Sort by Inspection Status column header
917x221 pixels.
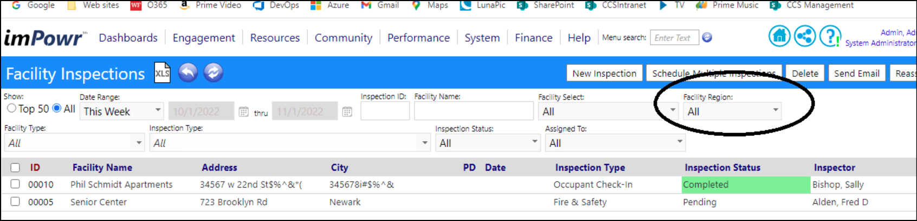(722, 168)
